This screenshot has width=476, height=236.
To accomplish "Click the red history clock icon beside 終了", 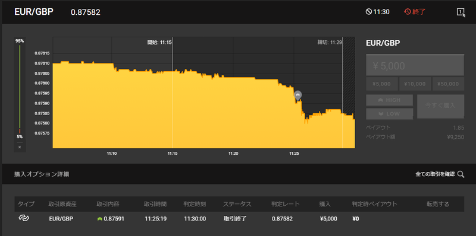I will pyautogui.click(x=408, y=12).
